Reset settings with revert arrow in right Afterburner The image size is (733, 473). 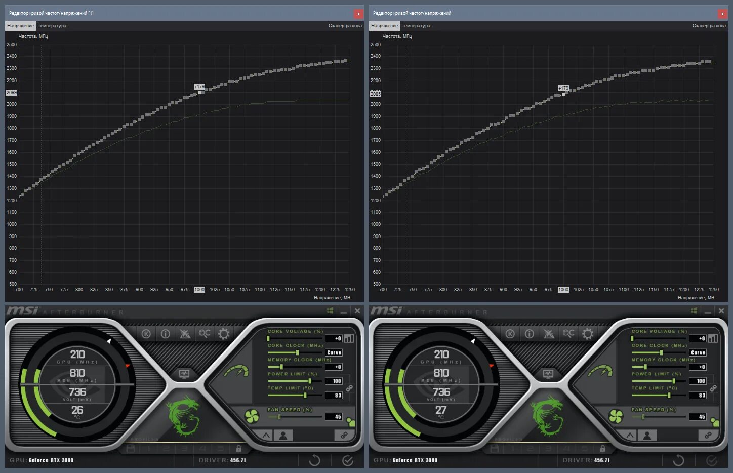click(x=678, y=460)
